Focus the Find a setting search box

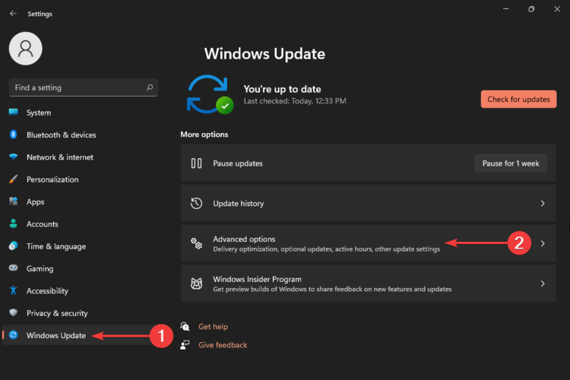click(76, 87)
